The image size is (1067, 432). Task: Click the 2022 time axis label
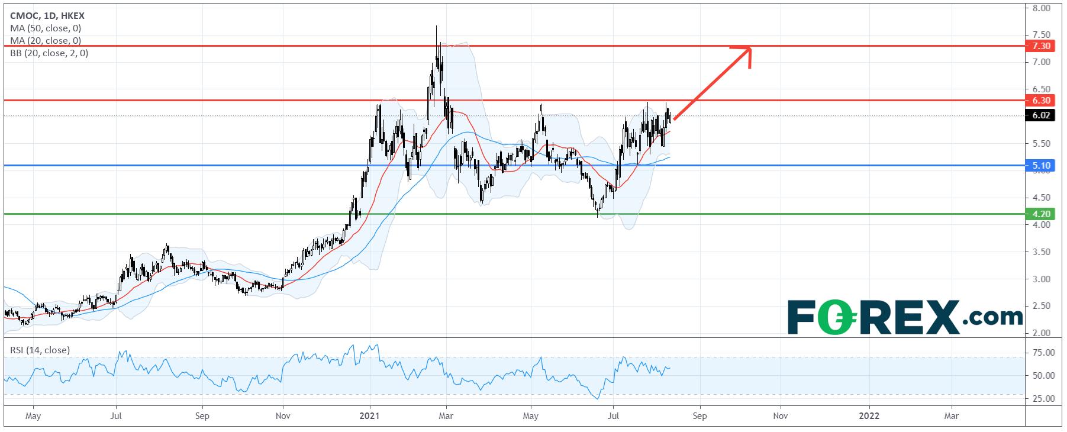(869, 416)
